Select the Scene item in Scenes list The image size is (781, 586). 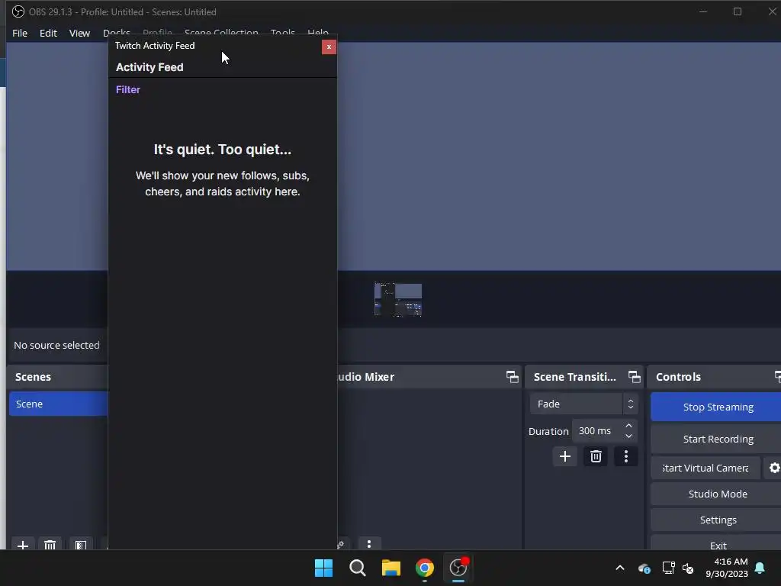[58, 404]
